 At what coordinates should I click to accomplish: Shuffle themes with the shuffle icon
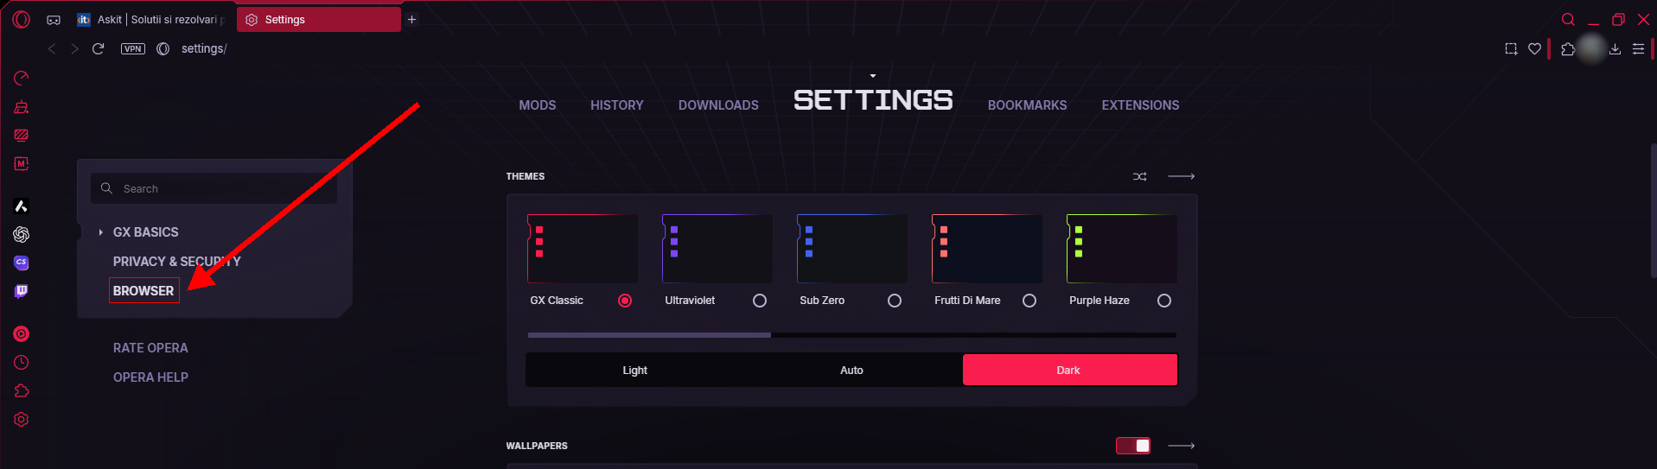point(1139,176)
